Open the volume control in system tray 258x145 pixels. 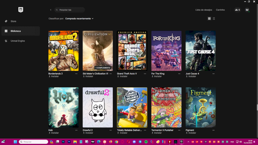(241, 142)
